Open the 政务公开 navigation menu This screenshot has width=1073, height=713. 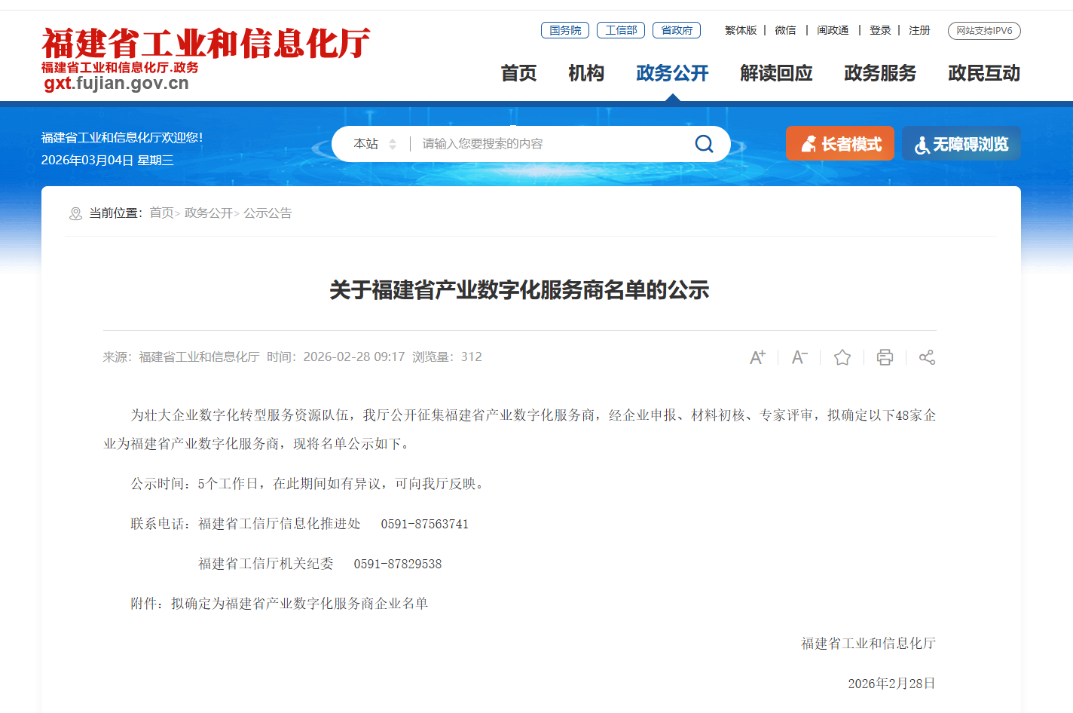(x=672, y=73)
